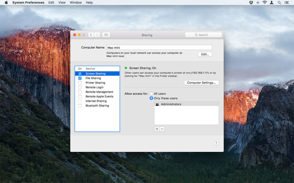Select the Internet Sharing service row

click(97, 101)
